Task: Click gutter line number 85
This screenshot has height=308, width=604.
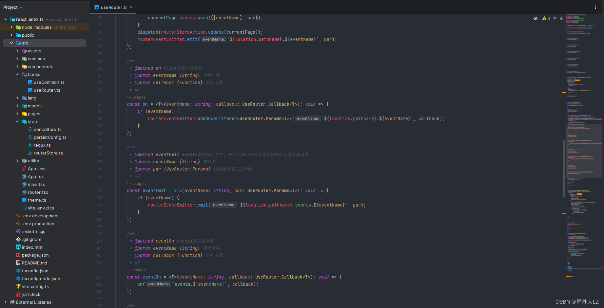Action: pos(100,104)
